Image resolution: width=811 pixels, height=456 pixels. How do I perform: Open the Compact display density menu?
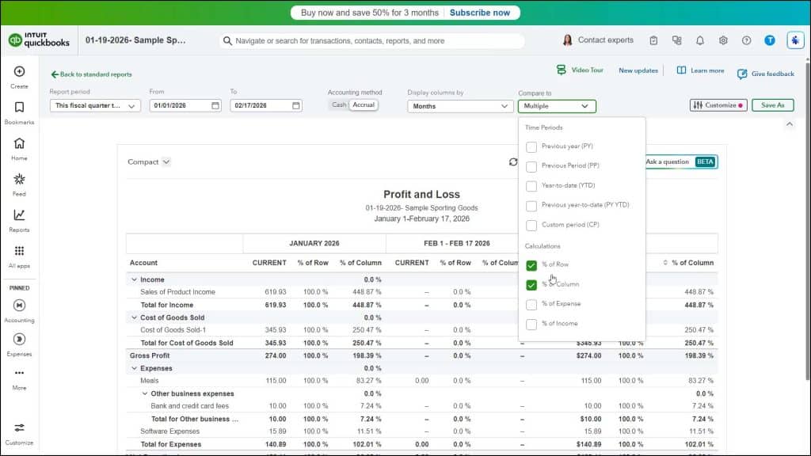(x=147, y=161)
